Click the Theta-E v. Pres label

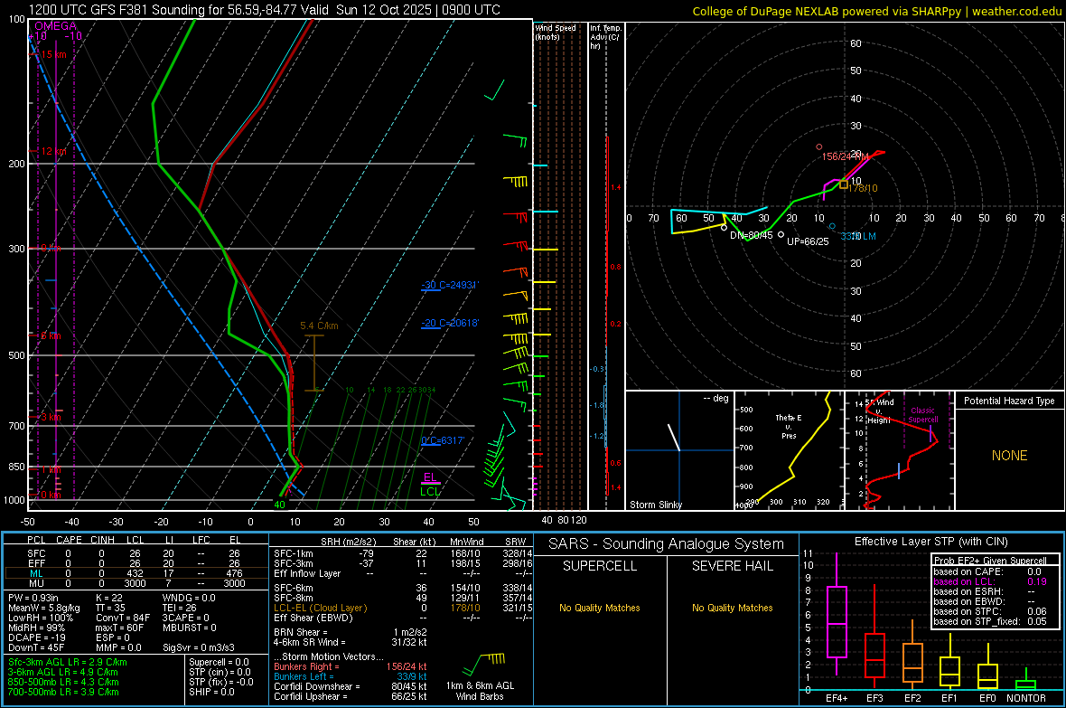(x=789, y=426)
